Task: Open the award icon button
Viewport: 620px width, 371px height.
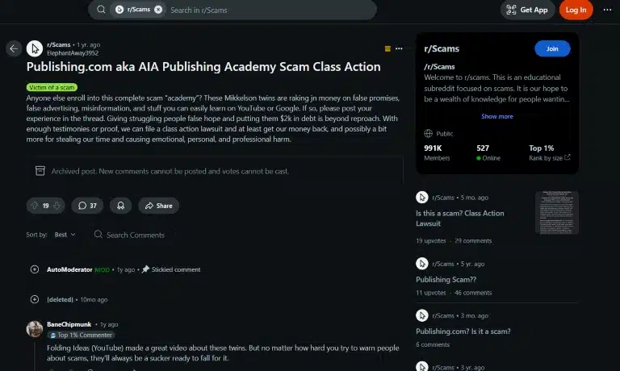Action: click(120, 206)
